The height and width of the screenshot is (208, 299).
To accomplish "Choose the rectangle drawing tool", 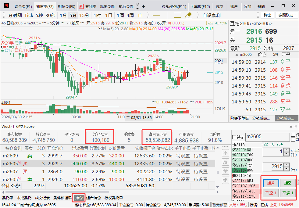I will point(178,15).
